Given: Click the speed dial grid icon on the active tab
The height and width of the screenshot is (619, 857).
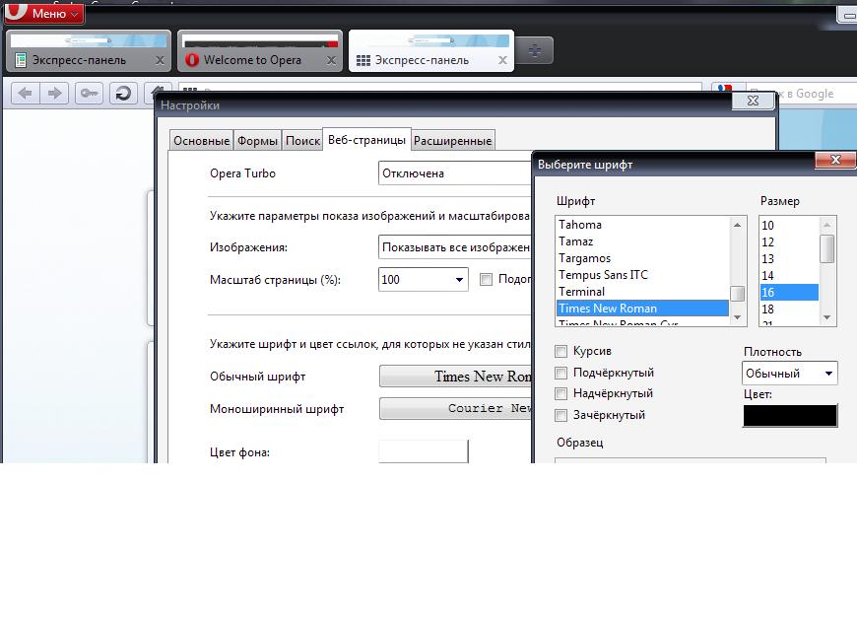Looking at the screenshot, I should (x=363, y=60).
